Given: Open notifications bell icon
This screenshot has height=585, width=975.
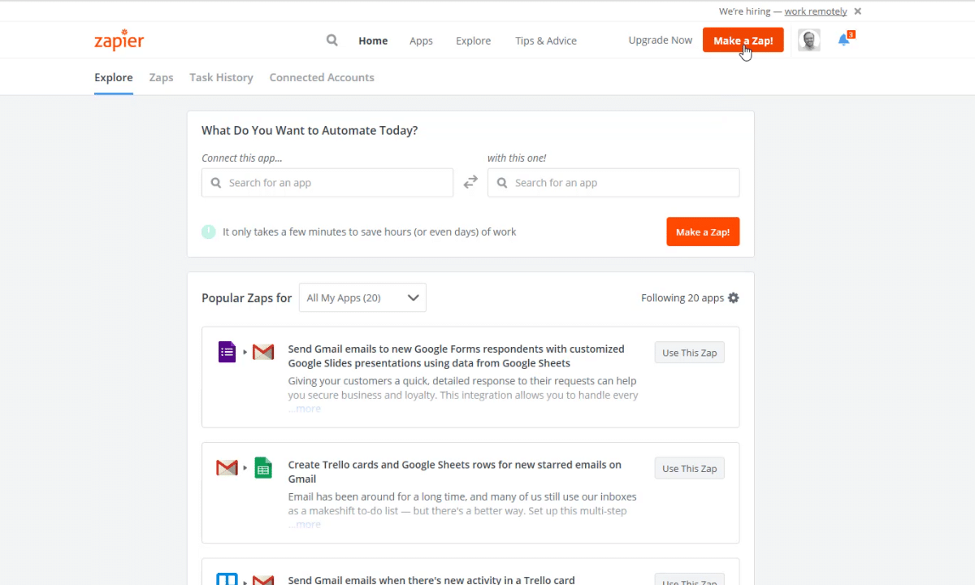Looking at the screenshot, I should point(845,40).
